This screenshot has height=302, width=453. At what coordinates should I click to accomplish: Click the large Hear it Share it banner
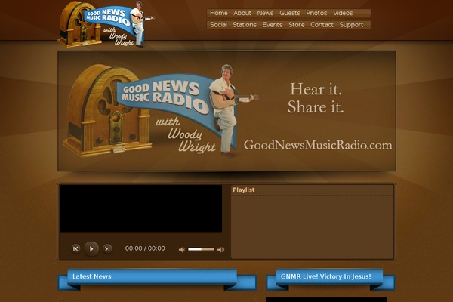point(226,111)
